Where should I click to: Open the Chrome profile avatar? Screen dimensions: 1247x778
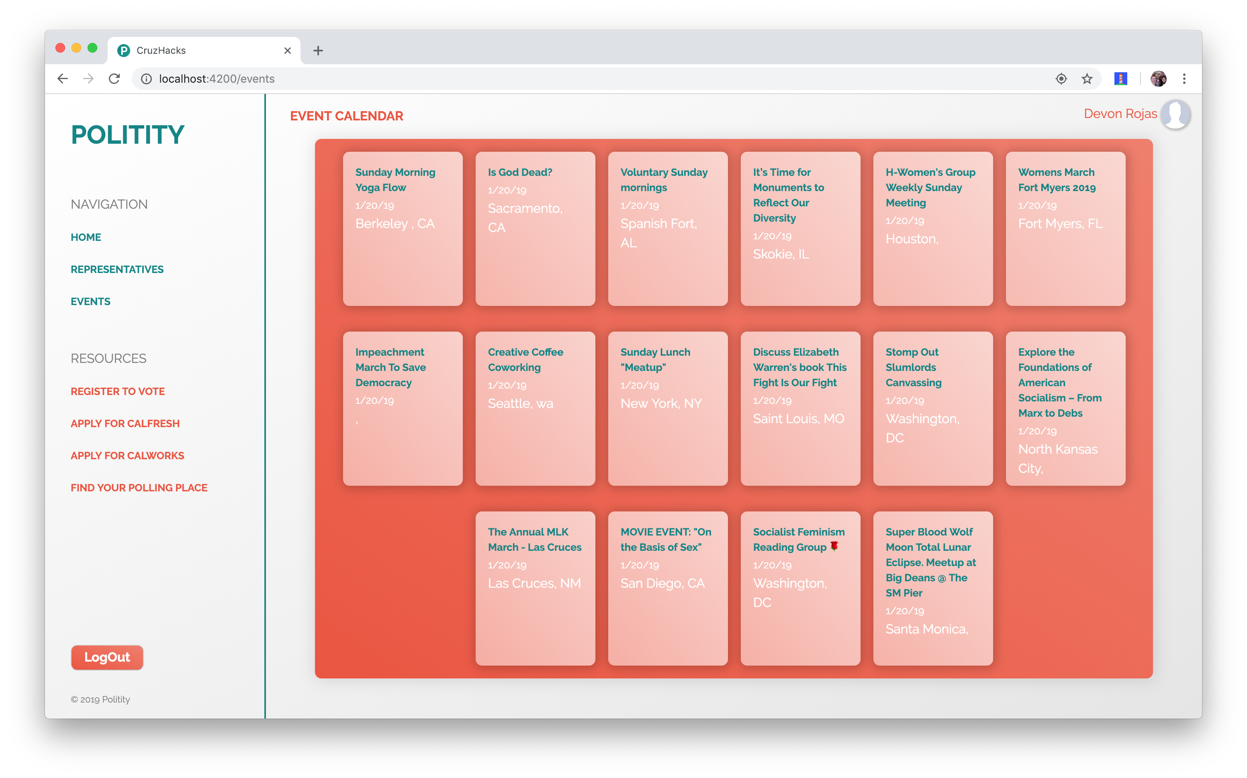(1158, 79)
